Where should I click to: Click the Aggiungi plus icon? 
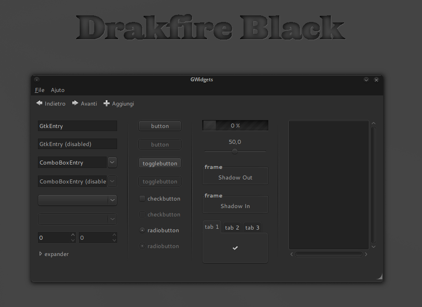[x=107, y=103]
